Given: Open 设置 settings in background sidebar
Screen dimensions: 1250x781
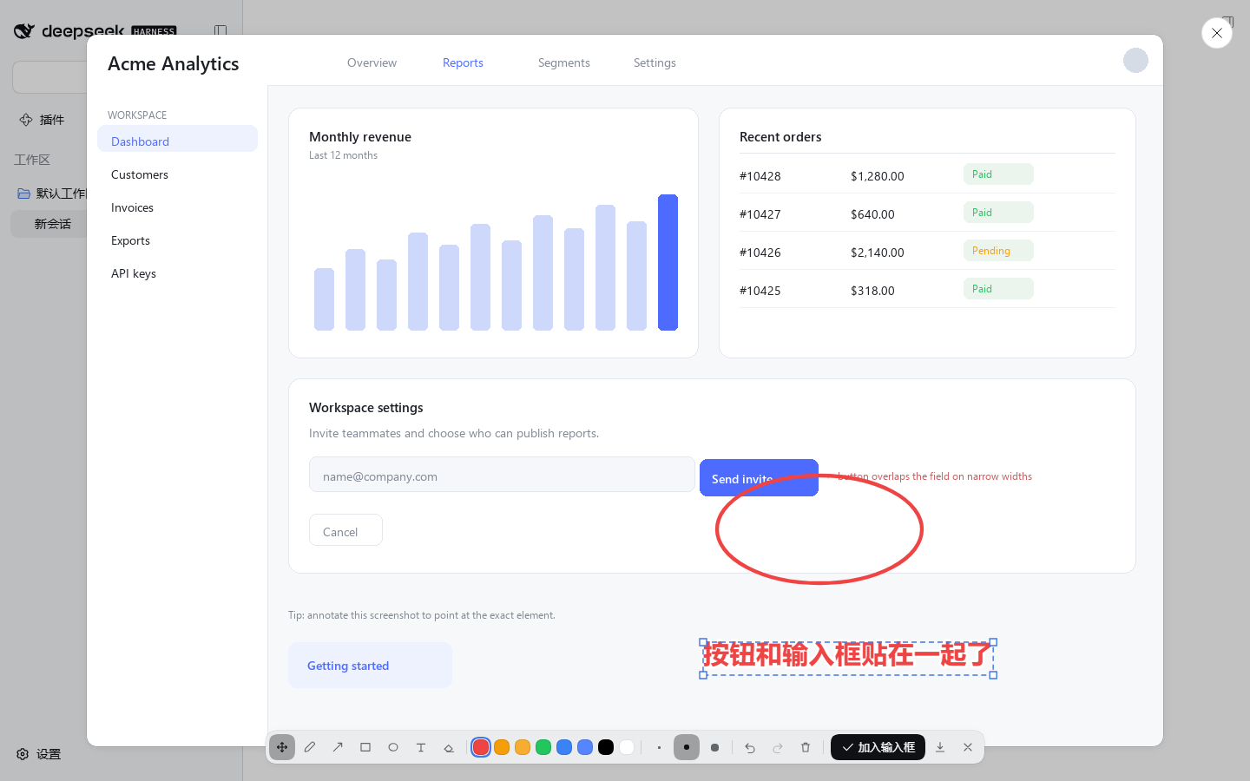Looking at the screenshot, I should click(x=40, y=754).
